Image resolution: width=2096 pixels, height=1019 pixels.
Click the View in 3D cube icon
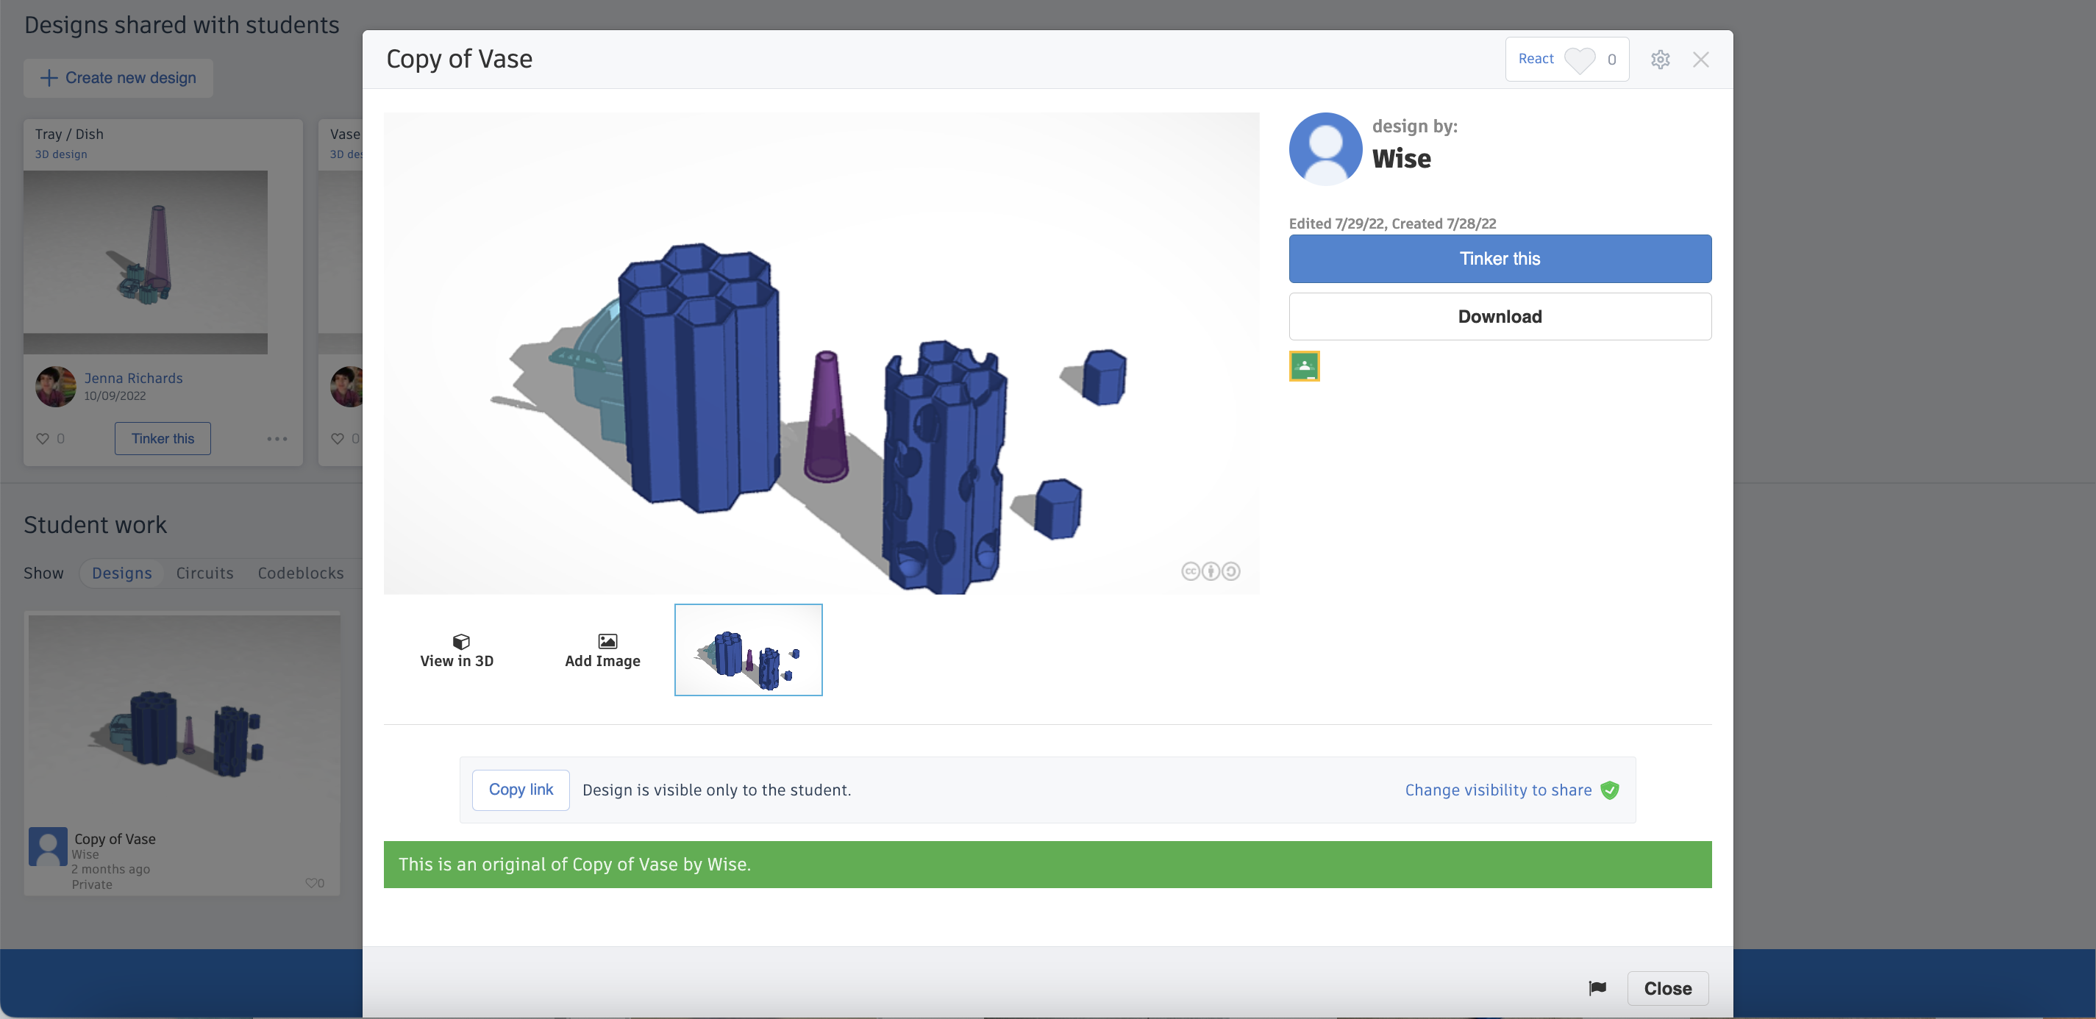pos(460,641)
